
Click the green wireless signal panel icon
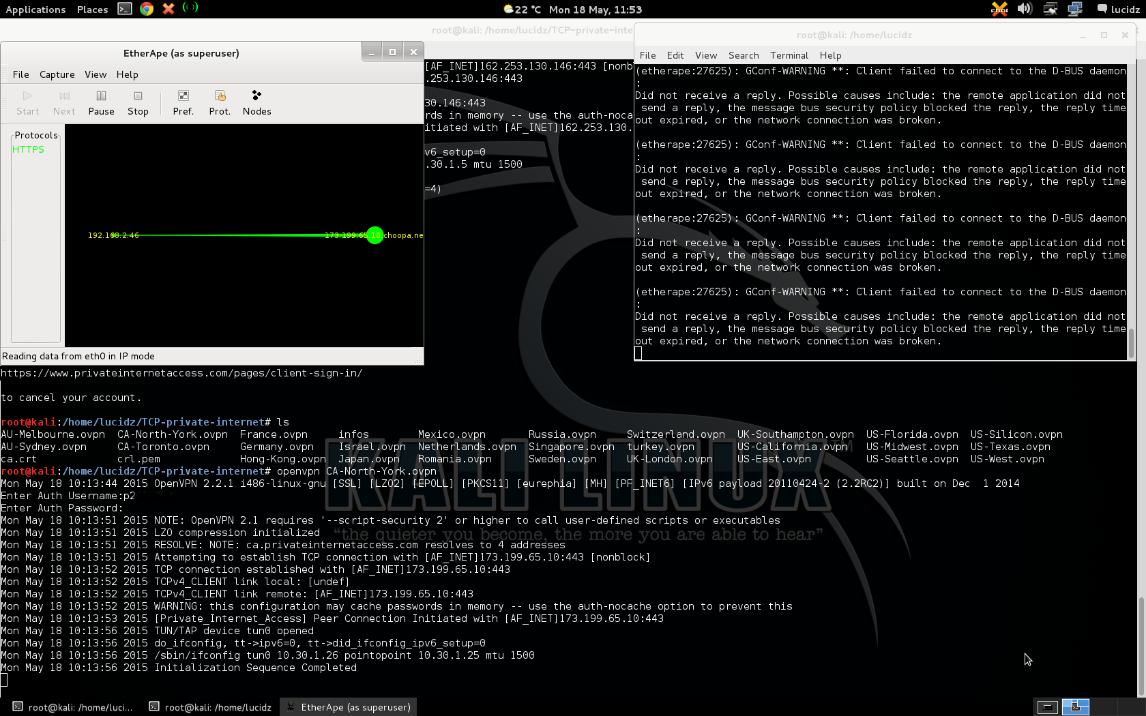[x=190, y=8]
